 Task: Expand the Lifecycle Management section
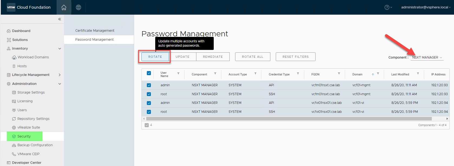pyautogui.click(x=60, y=75)
